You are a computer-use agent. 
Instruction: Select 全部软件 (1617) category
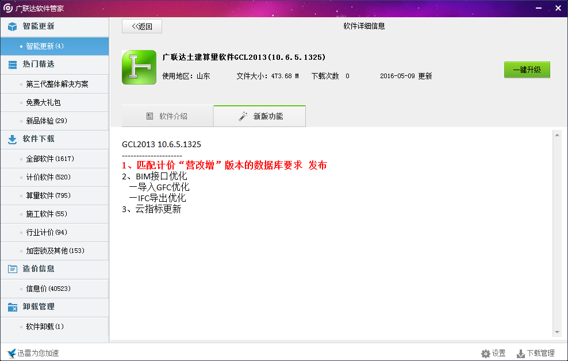click(55, 159)
